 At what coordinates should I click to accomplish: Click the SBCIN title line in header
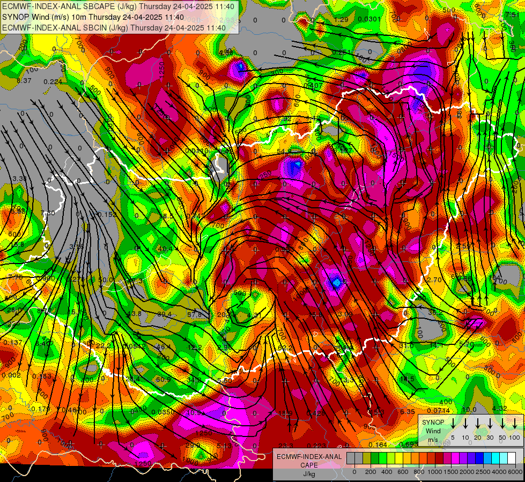point(114,28)
